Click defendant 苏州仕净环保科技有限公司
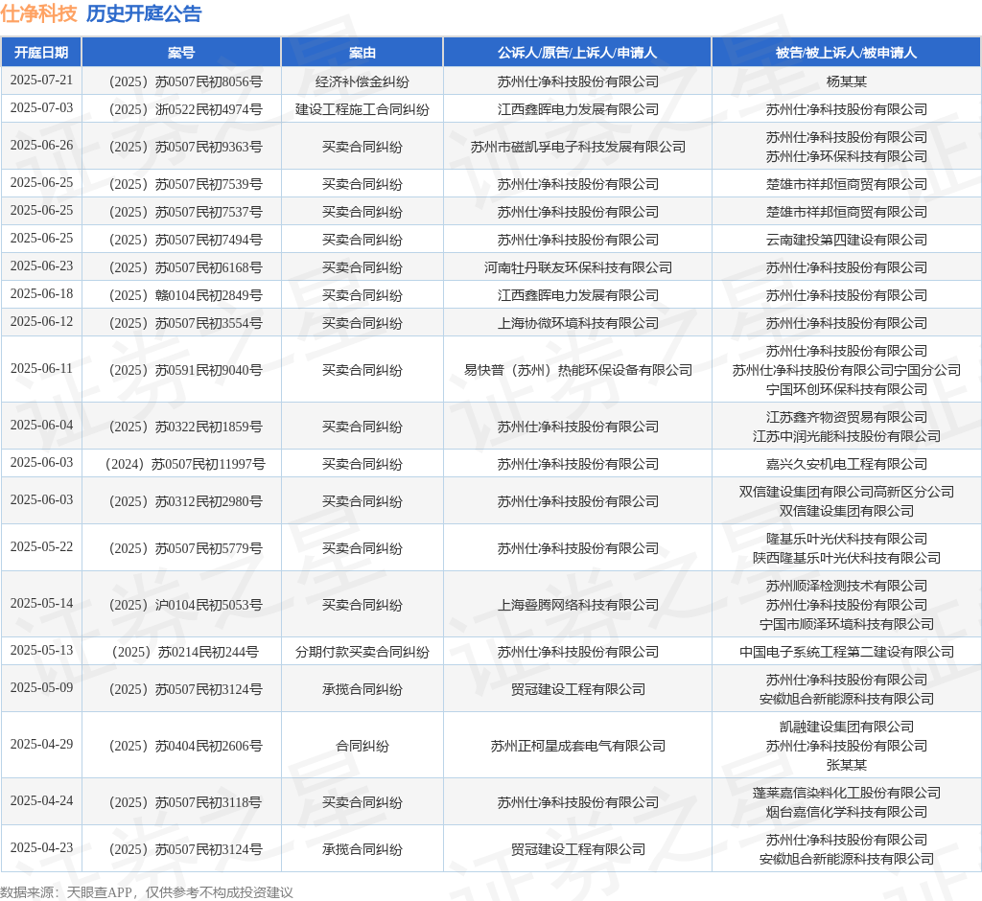Viewport: 982px width, 901px height. point(846,156)
